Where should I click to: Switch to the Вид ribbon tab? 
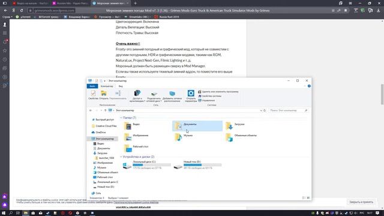click(121, 86)
